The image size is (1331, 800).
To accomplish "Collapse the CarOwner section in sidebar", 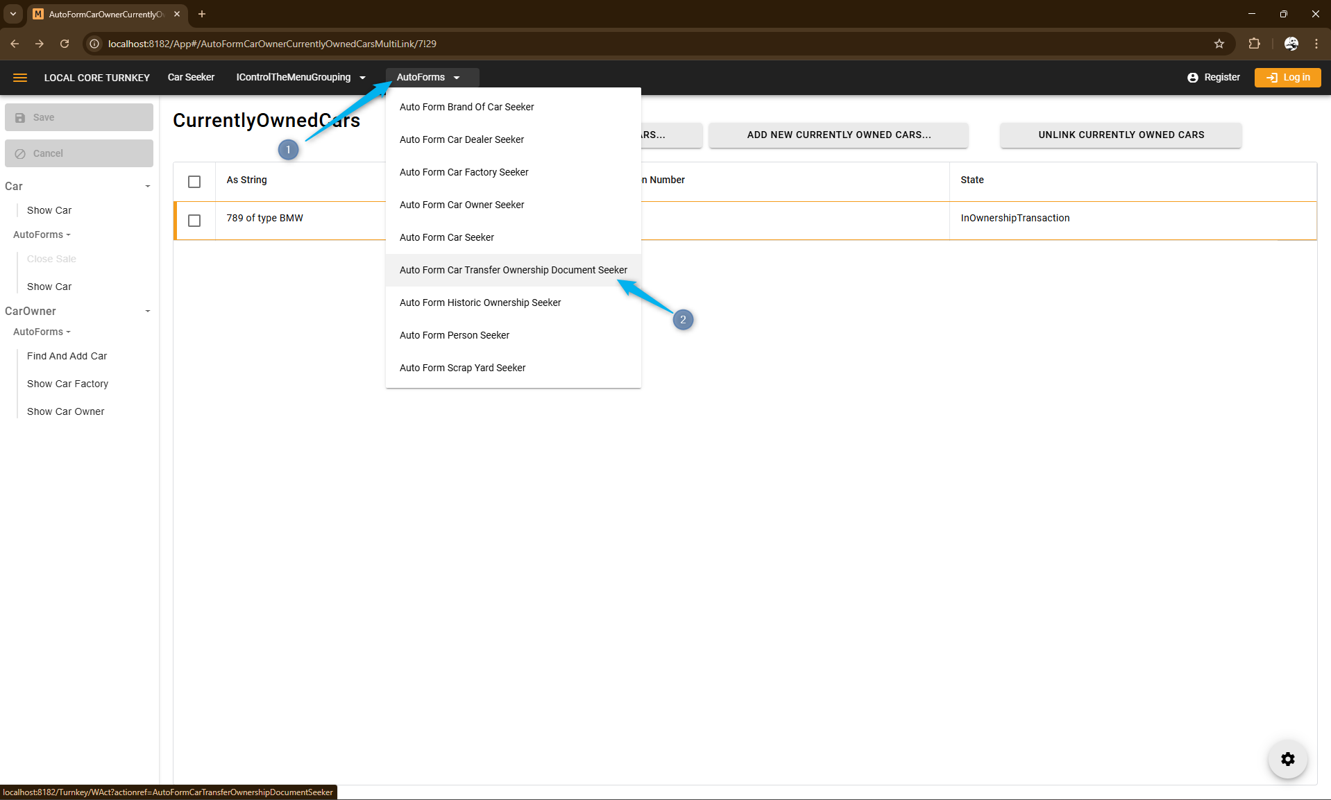I will 147,312.
